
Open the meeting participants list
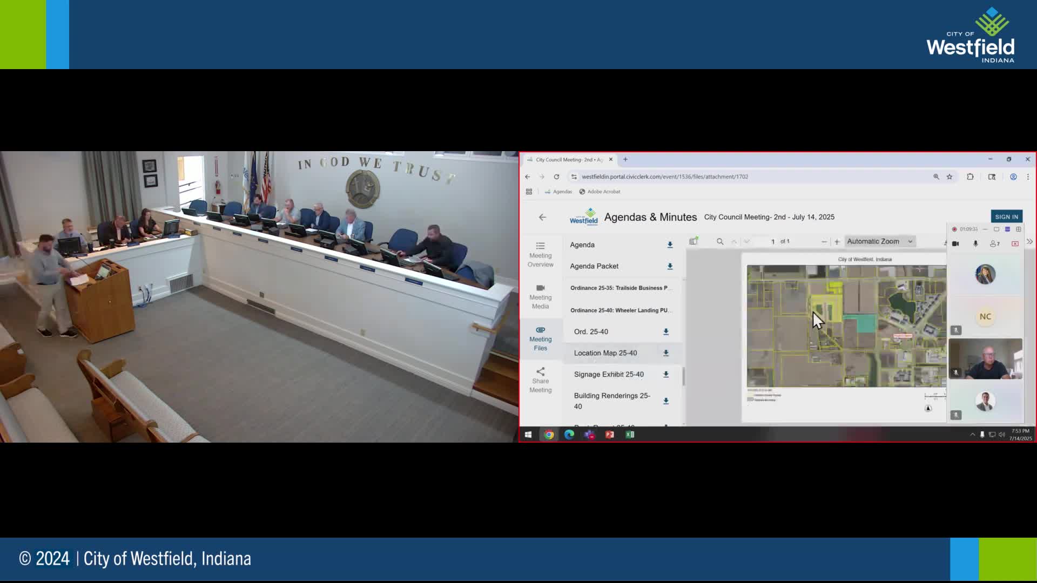[994, 244]
